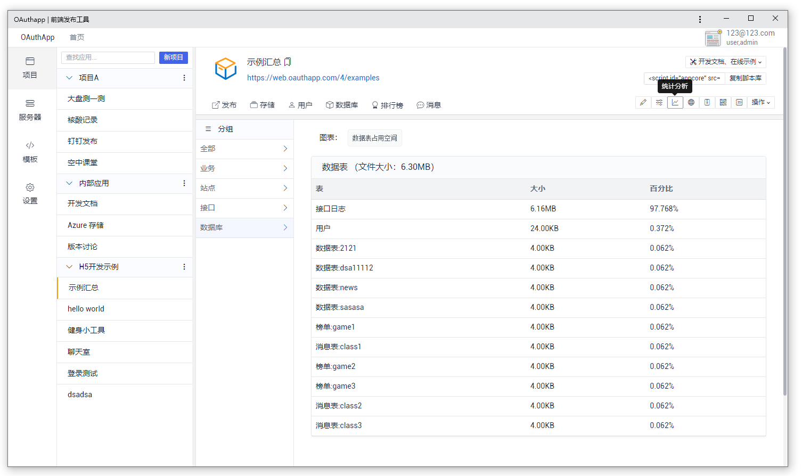Open the 模板 sidebar section

coord(30,152)
